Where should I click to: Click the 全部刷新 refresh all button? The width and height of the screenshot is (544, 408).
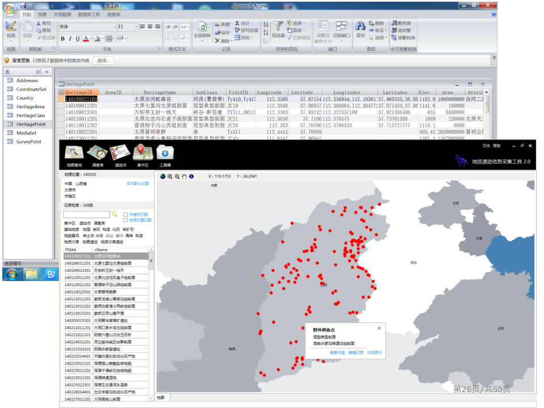tap(202, 31)
